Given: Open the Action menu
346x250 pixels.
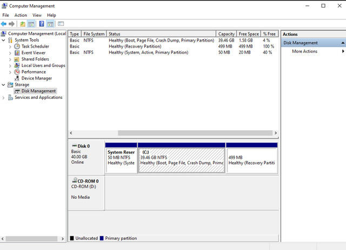Looking at the screenshot, I should point(21,15).
